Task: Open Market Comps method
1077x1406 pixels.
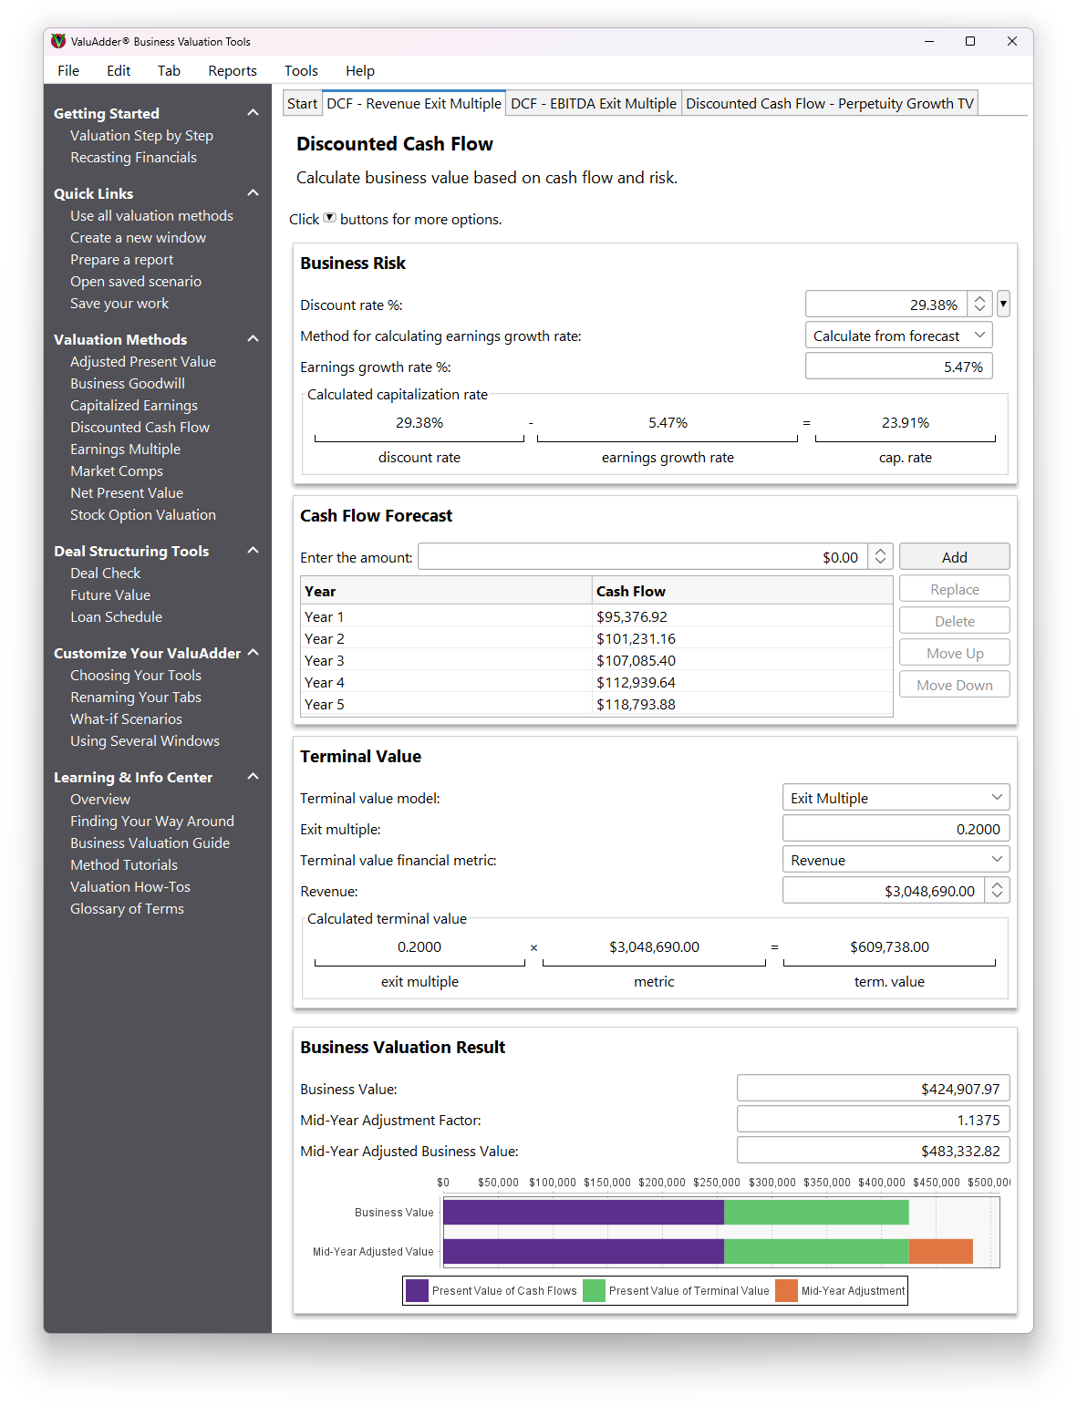Action: point(117,470)
